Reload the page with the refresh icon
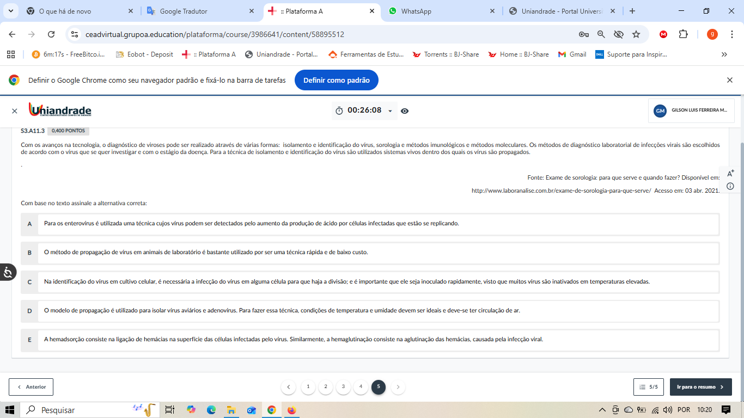 pyautogui.click(x=51, y=34)
